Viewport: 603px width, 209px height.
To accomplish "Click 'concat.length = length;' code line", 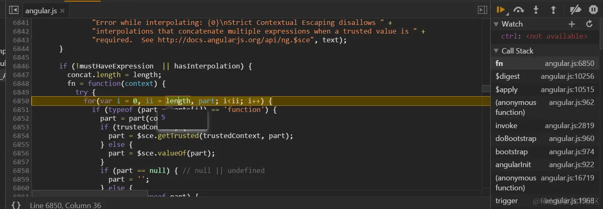I will pos(114,75).
